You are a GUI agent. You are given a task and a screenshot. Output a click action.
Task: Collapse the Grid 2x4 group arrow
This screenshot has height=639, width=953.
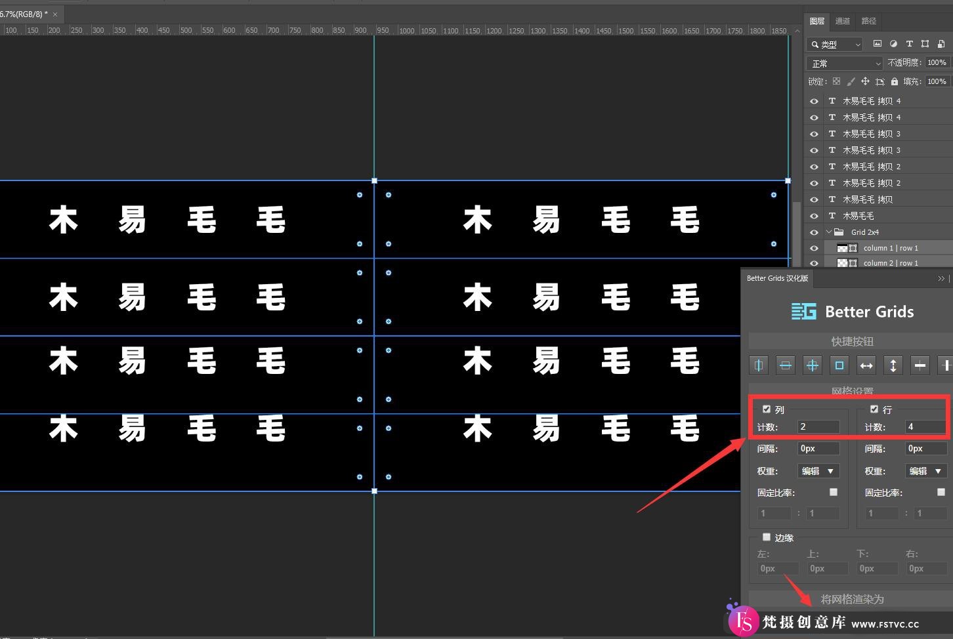828,232
